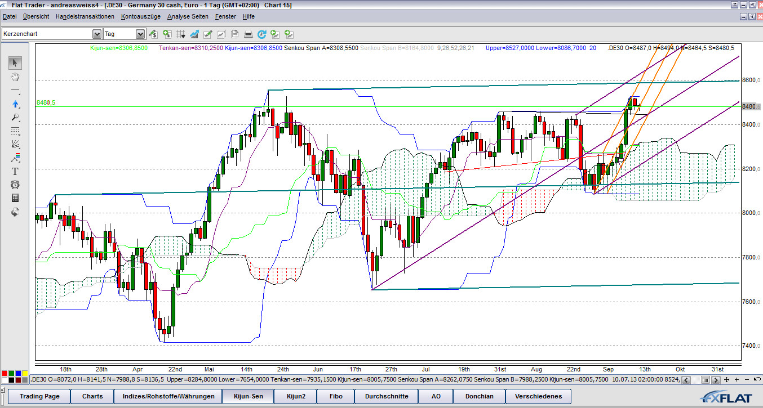Click the Trading Page button
The image size is (763, 408).
[39, 396]
